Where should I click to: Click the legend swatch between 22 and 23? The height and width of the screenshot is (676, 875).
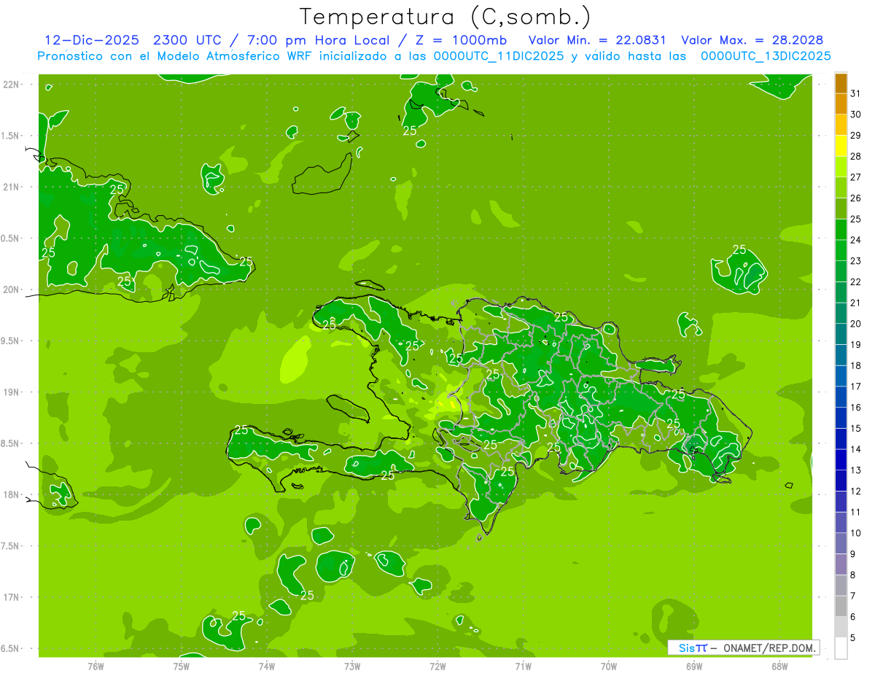[x=841, y=271]
